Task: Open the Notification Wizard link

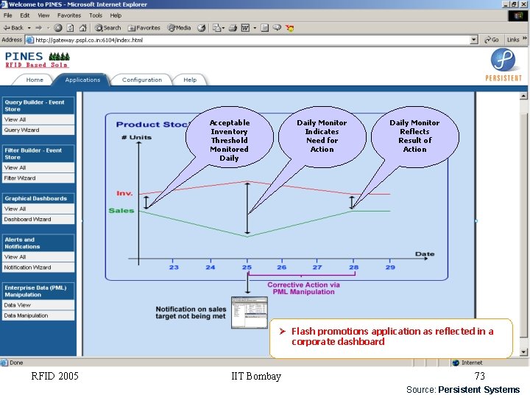Action: (38, 268)
